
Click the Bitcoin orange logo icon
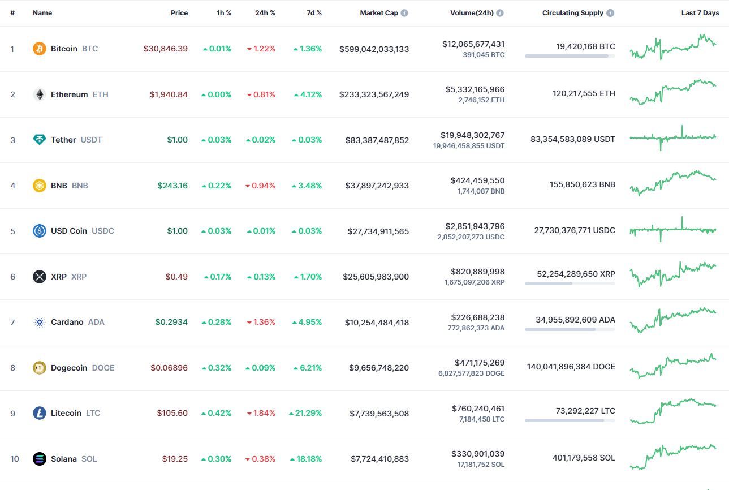[x=39, y=49]
